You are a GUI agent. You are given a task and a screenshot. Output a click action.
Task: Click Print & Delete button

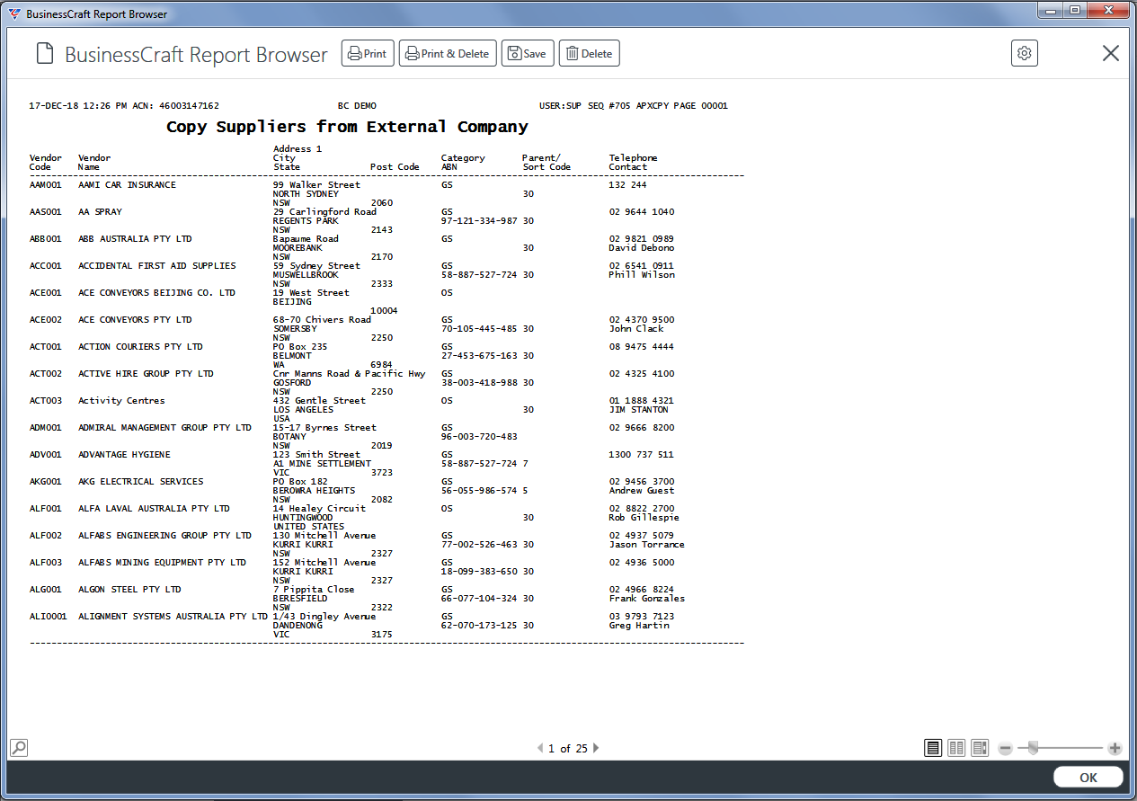tap(448, 54)
